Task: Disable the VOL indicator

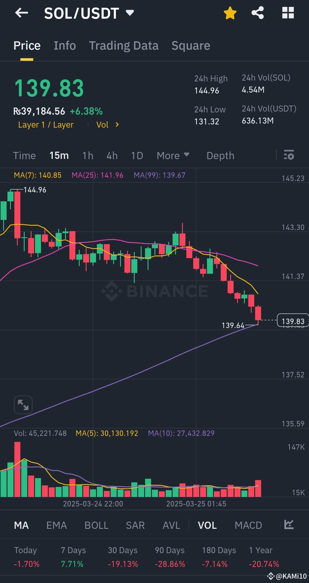Action: pos(207,525)
